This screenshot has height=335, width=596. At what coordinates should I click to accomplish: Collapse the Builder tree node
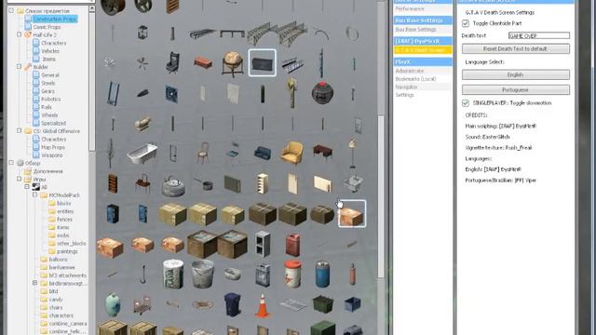[19, 66]
